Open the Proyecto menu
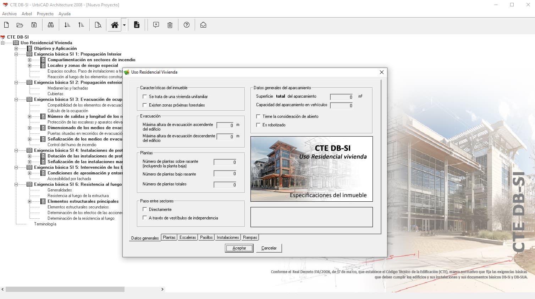 point(45,14)
